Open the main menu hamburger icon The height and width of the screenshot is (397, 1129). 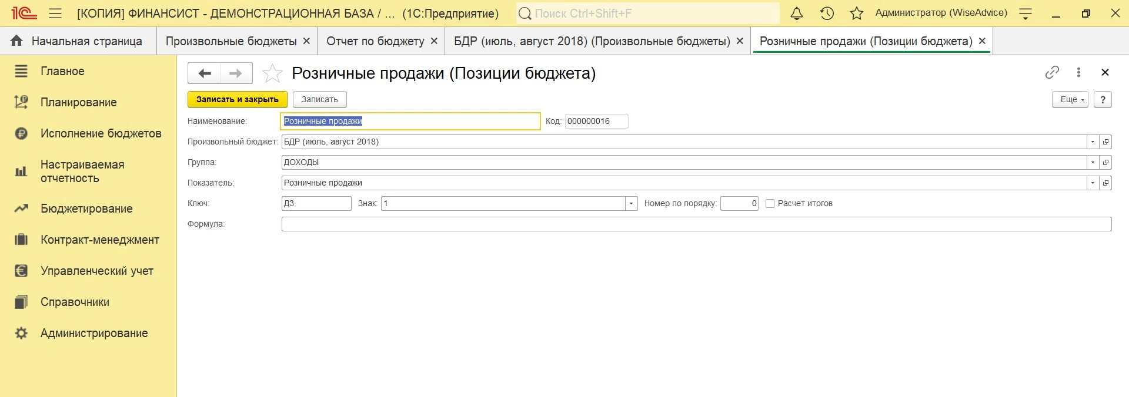click(55, 13)
